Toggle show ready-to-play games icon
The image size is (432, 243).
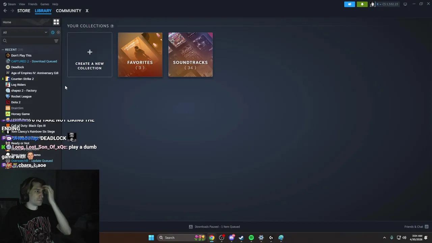click(58, 32)
